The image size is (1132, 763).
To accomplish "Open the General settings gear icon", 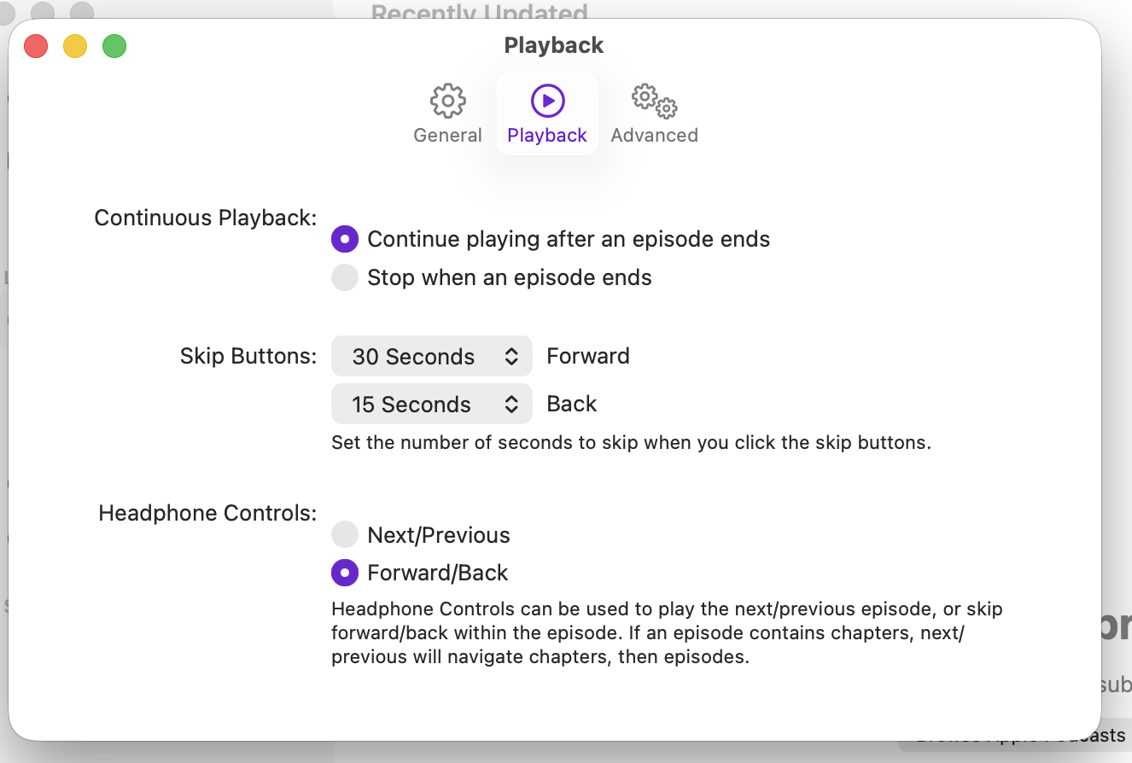I will point(447,101).
